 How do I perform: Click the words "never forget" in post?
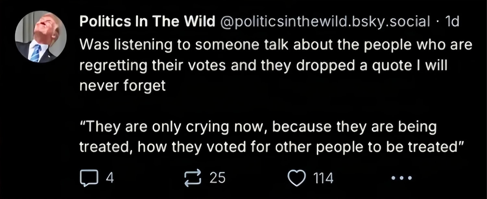coord(123,86)
